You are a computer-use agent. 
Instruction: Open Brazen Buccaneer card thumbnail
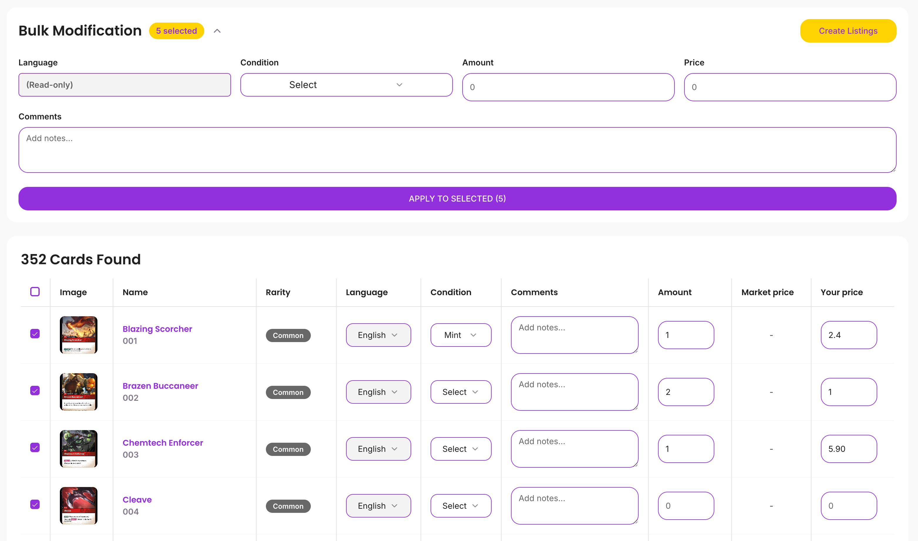78,392
